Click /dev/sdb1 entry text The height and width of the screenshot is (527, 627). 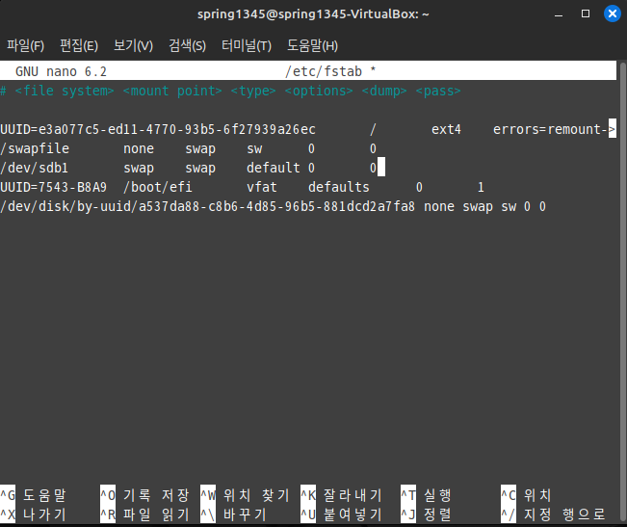click(35, 168)
